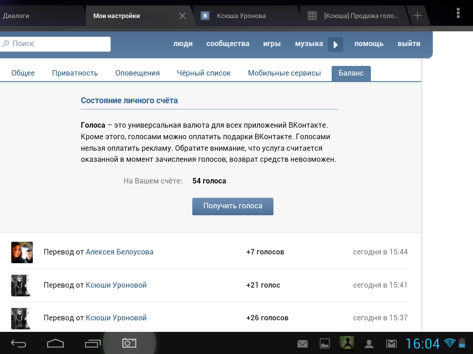
Task: Click the +26 голосов amount
Action: point(267,318)
